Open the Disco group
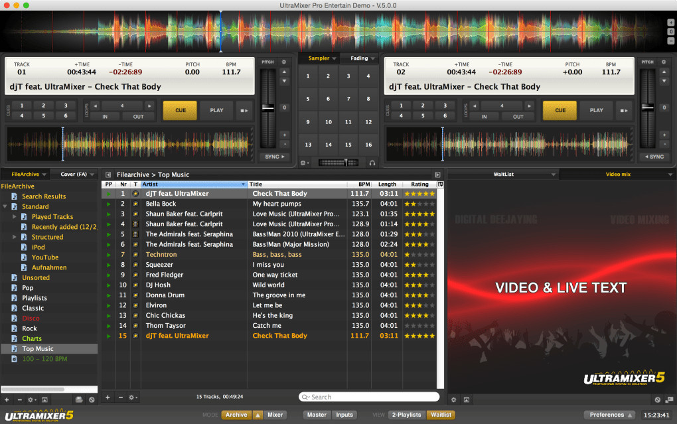This screenshot has height=424, width=677. (31, 318)
